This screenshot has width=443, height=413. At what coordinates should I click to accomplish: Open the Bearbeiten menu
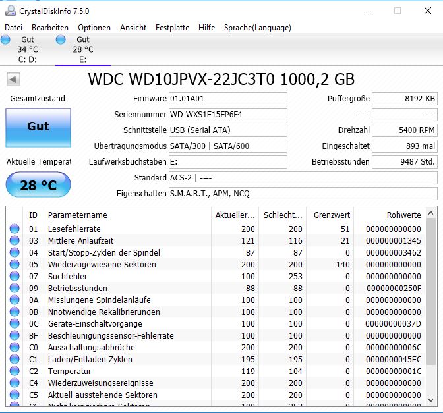pos(50,28)
